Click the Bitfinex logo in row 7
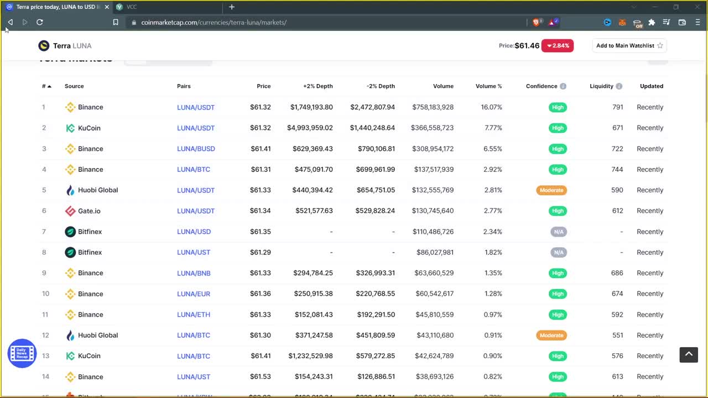This screenshot has width=708, height=398. [x=70, y=232]
